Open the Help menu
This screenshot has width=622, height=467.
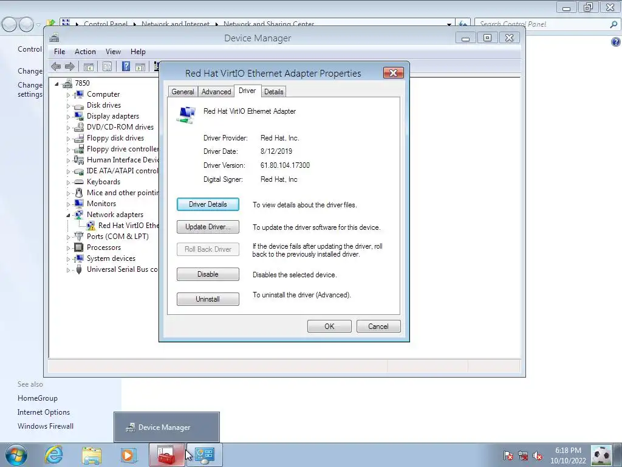click(x=138, y=52)
